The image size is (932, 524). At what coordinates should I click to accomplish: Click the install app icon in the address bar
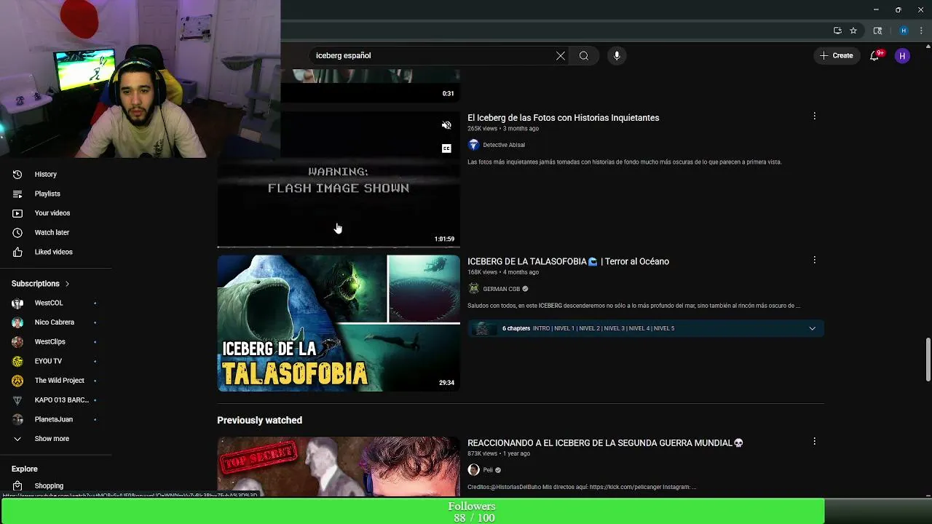[x=837, y=31]
